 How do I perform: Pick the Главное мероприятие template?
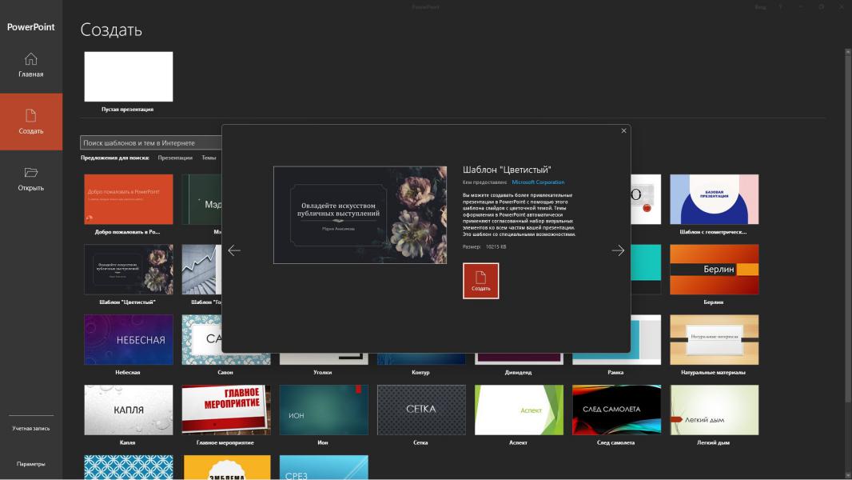coord(225,410)
